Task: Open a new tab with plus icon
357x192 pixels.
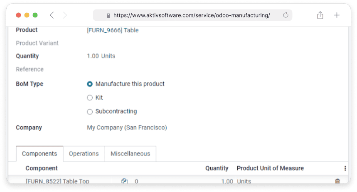Action: [x=337, y=15]
